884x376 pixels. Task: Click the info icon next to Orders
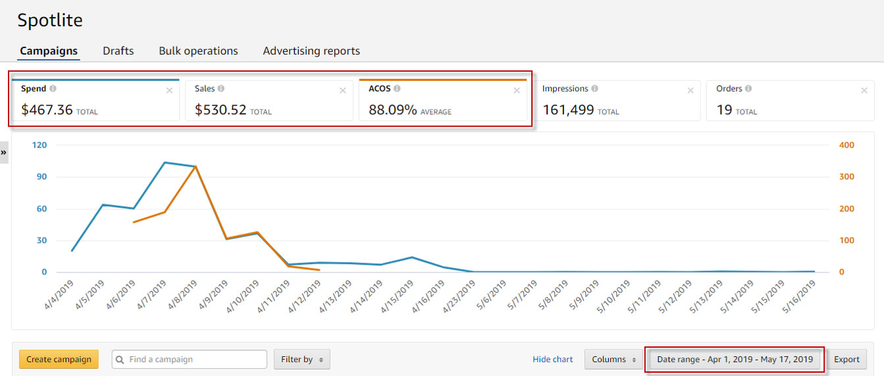[748, 89]
